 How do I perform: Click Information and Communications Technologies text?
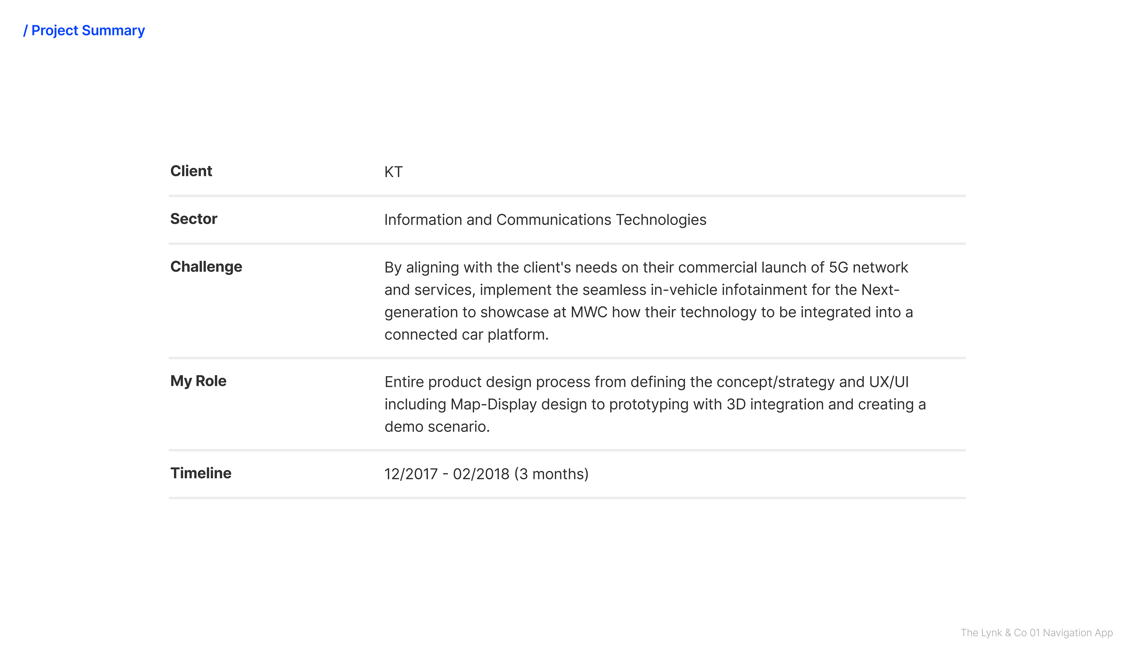(x=545, y=220)
